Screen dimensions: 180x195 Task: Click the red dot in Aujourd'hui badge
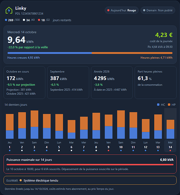(x=108, y=10)
